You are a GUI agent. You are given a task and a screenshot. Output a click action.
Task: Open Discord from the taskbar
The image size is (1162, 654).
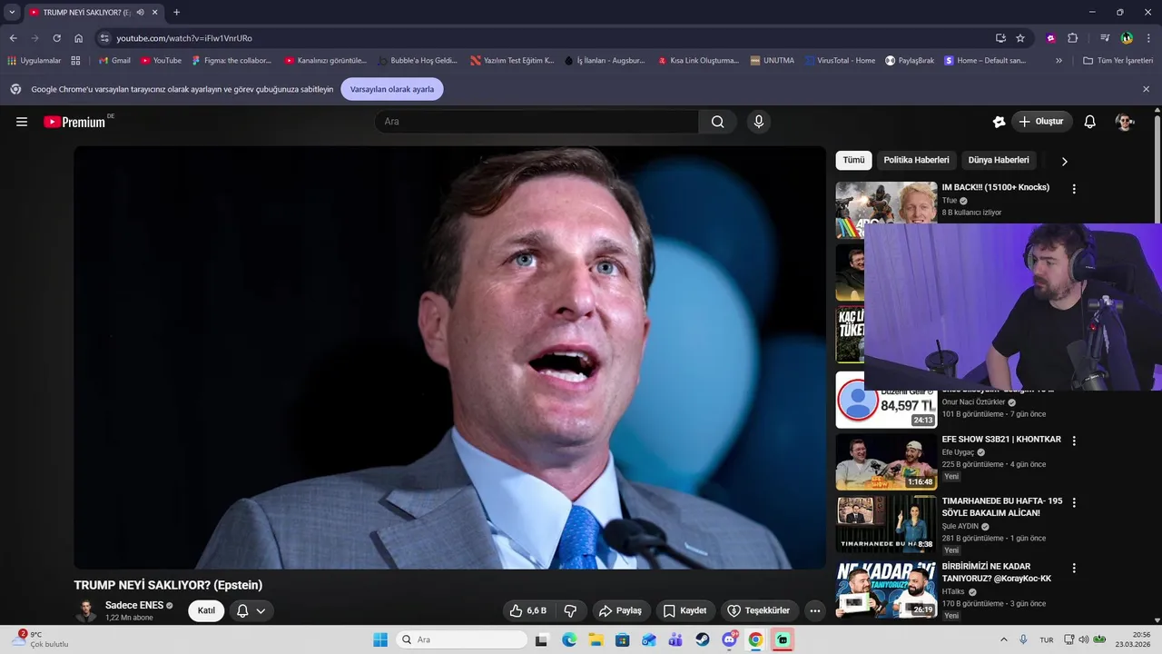(729, 639)
